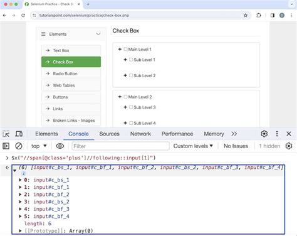The width and height of the screenshot is (297, 236).
Task: Collapse the console result array triangle
Action: (x=14, y=171)
